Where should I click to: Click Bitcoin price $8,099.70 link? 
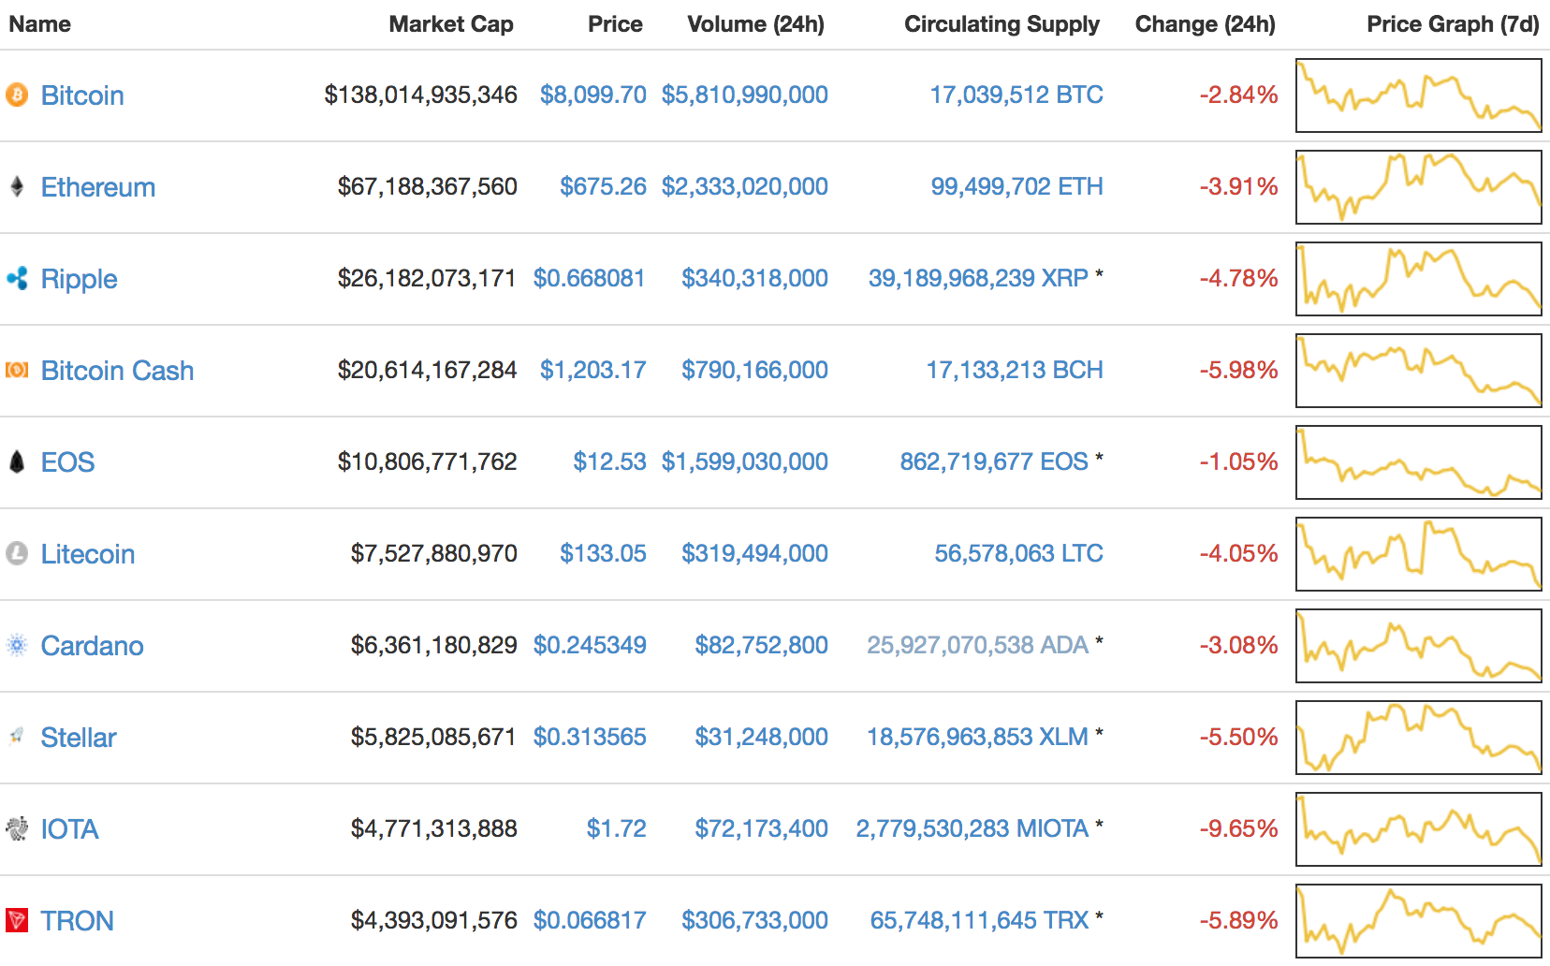pos(592,95)
